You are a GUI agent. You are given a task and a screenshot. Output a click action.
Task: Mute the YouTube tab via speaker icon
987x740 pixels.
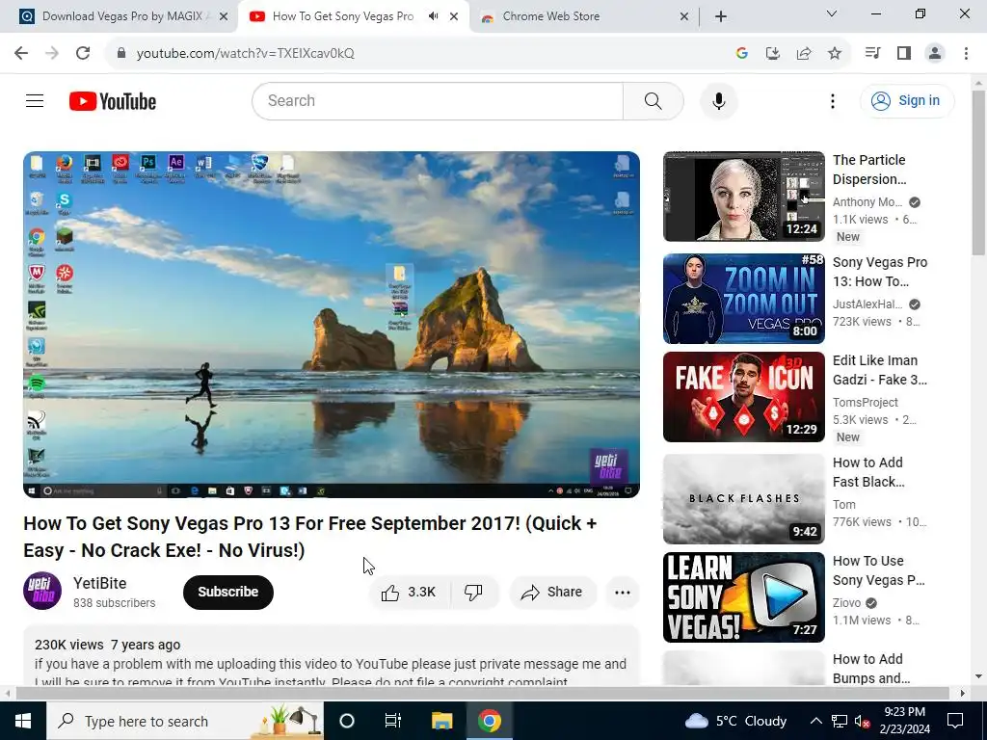coord(433,16)
